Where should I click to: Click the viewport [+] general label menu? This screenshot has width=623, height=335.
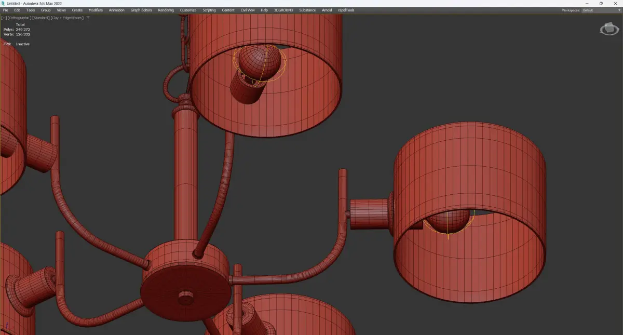4,18
